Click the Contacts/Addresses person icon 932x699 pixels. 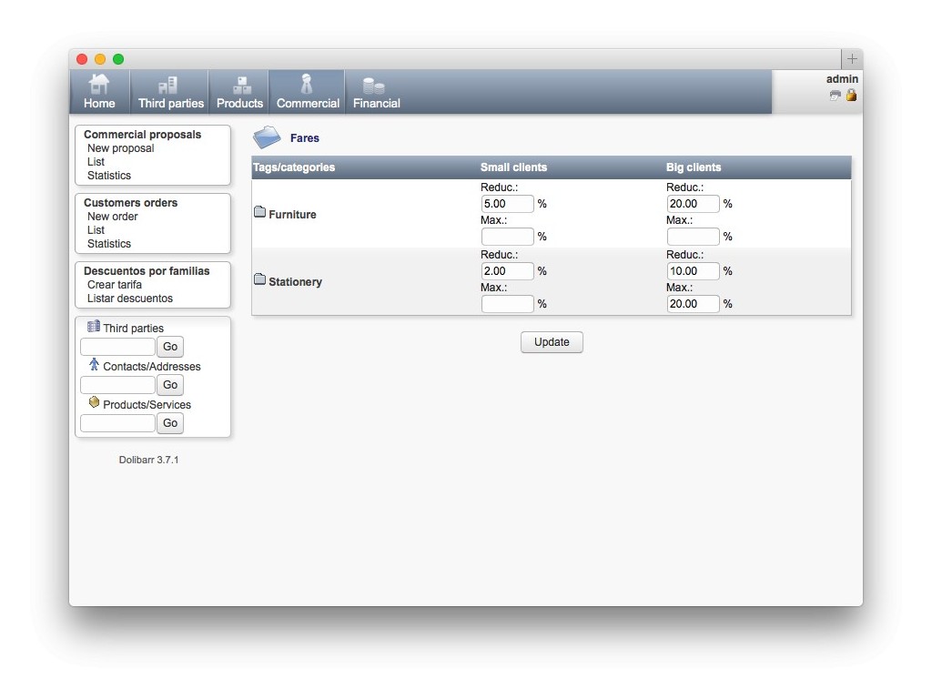click(94, 364)
